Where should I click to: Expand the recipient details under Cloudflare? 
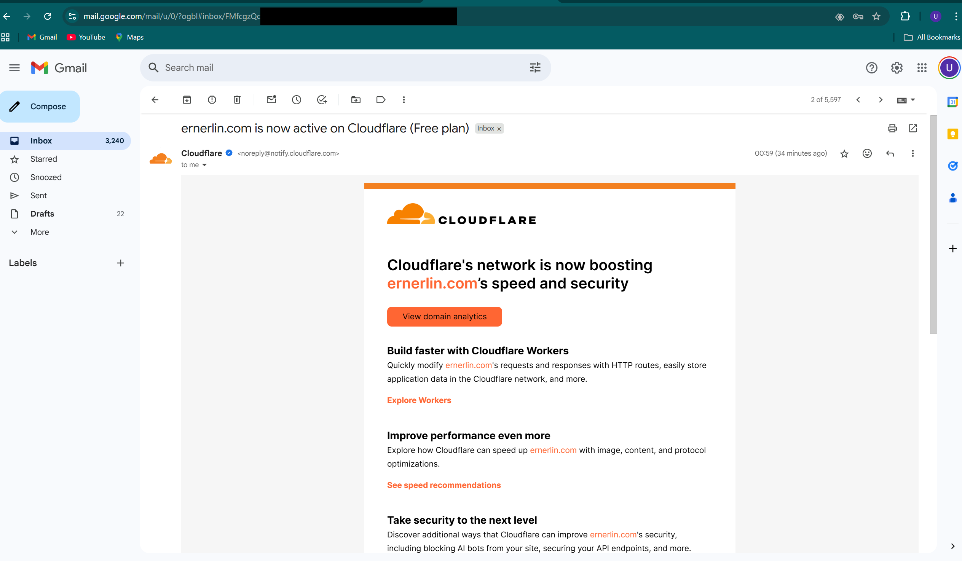click(x=204, y=165)
